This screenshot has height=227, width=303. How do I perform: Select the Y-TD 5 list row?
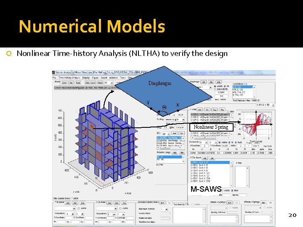click(210, 173)
